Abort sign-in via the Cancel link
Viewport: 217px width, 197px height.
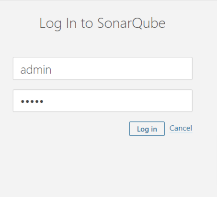pyautogui.click(x=181, y=128)
